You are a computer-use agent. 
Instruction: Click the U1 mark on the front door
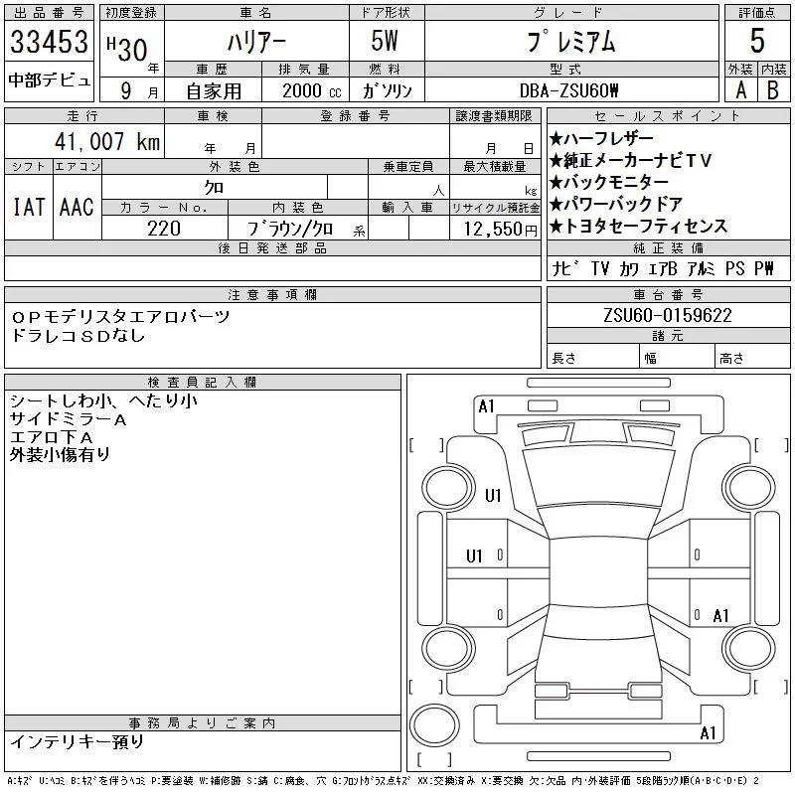pyautogui.click(x=474, y=556)
